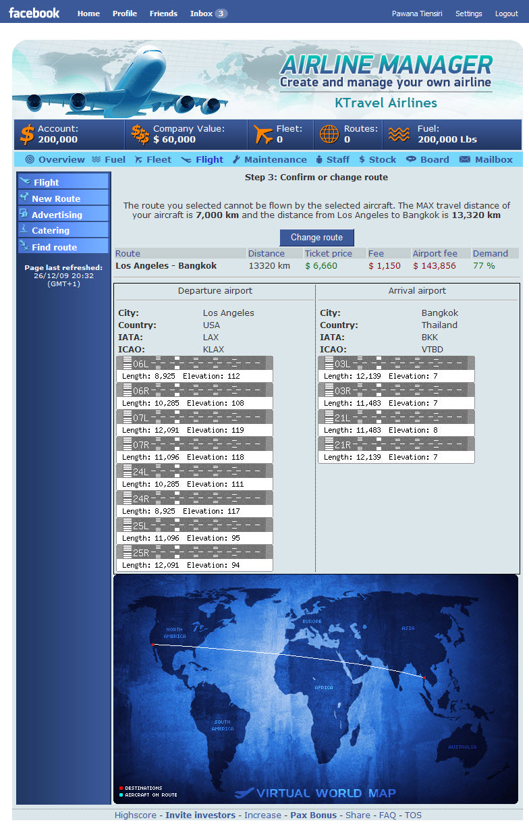
Task: Open Facebook Settings
Action: point(468,14)
